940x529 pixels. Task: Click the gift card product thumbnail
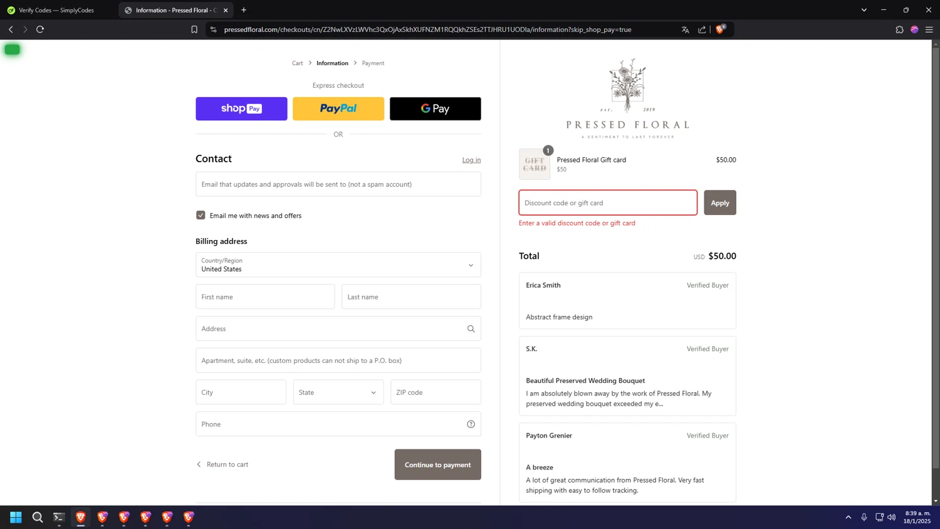pos(535,164)
